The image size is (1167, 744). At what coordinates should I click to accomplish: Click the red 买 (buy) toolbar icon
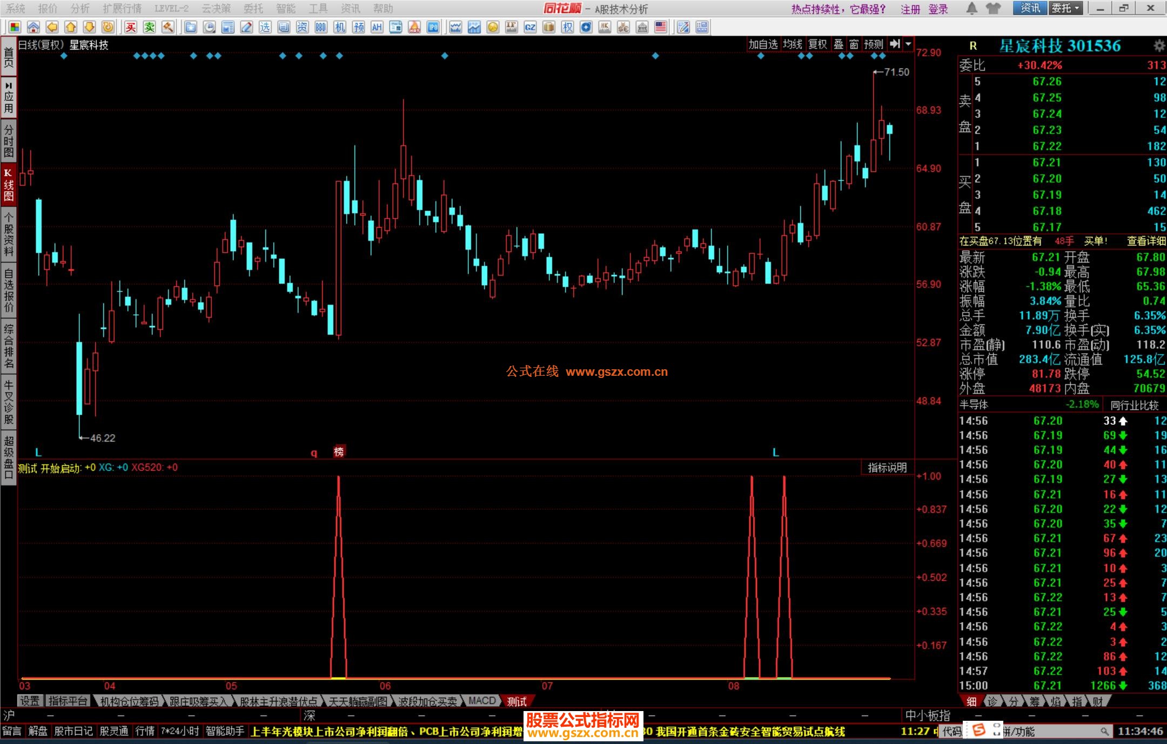[131, 27]
